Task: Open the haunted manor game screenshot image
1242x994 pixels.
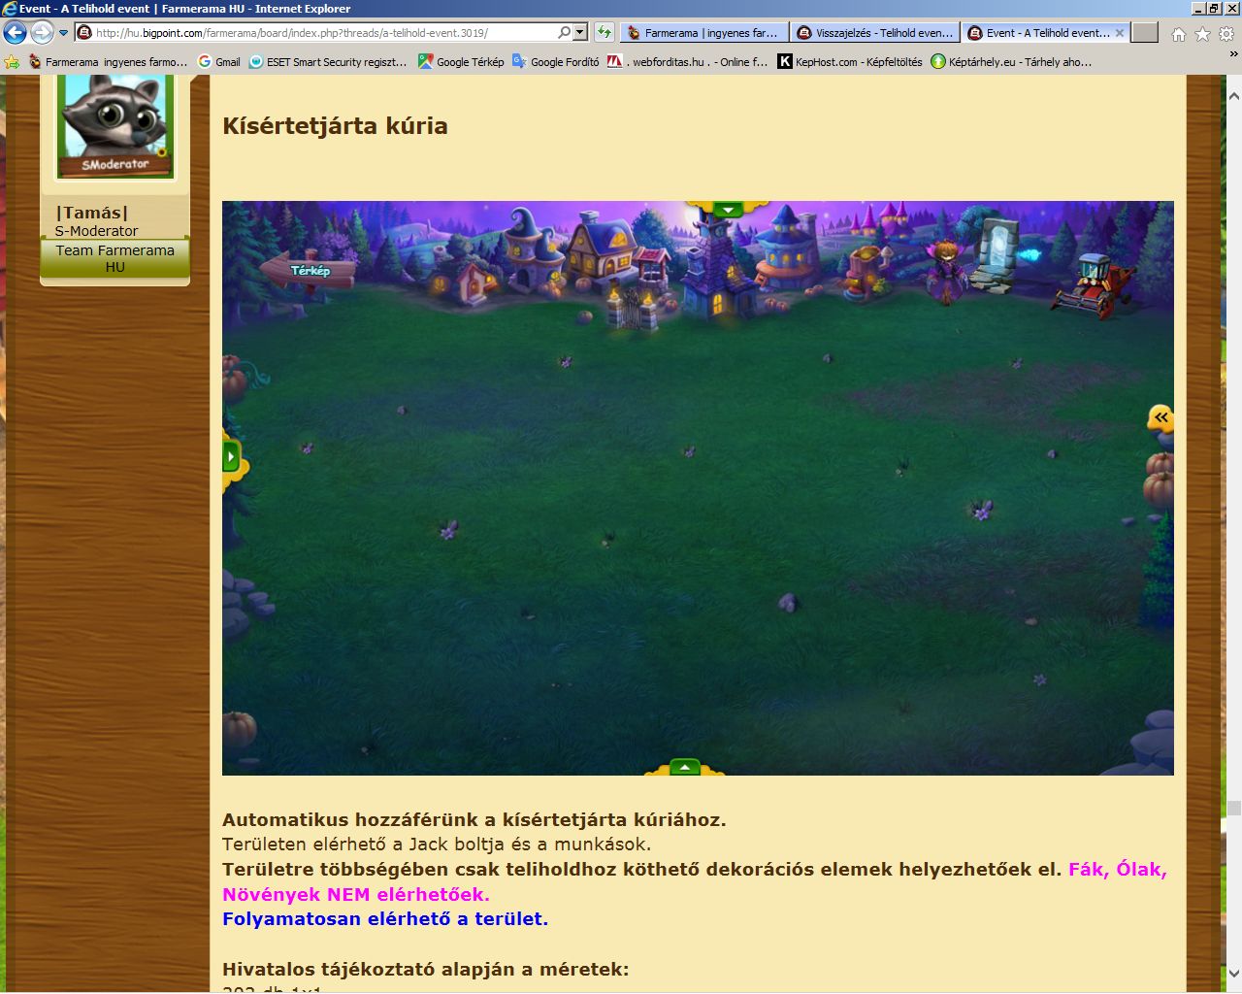Action: 698,488
